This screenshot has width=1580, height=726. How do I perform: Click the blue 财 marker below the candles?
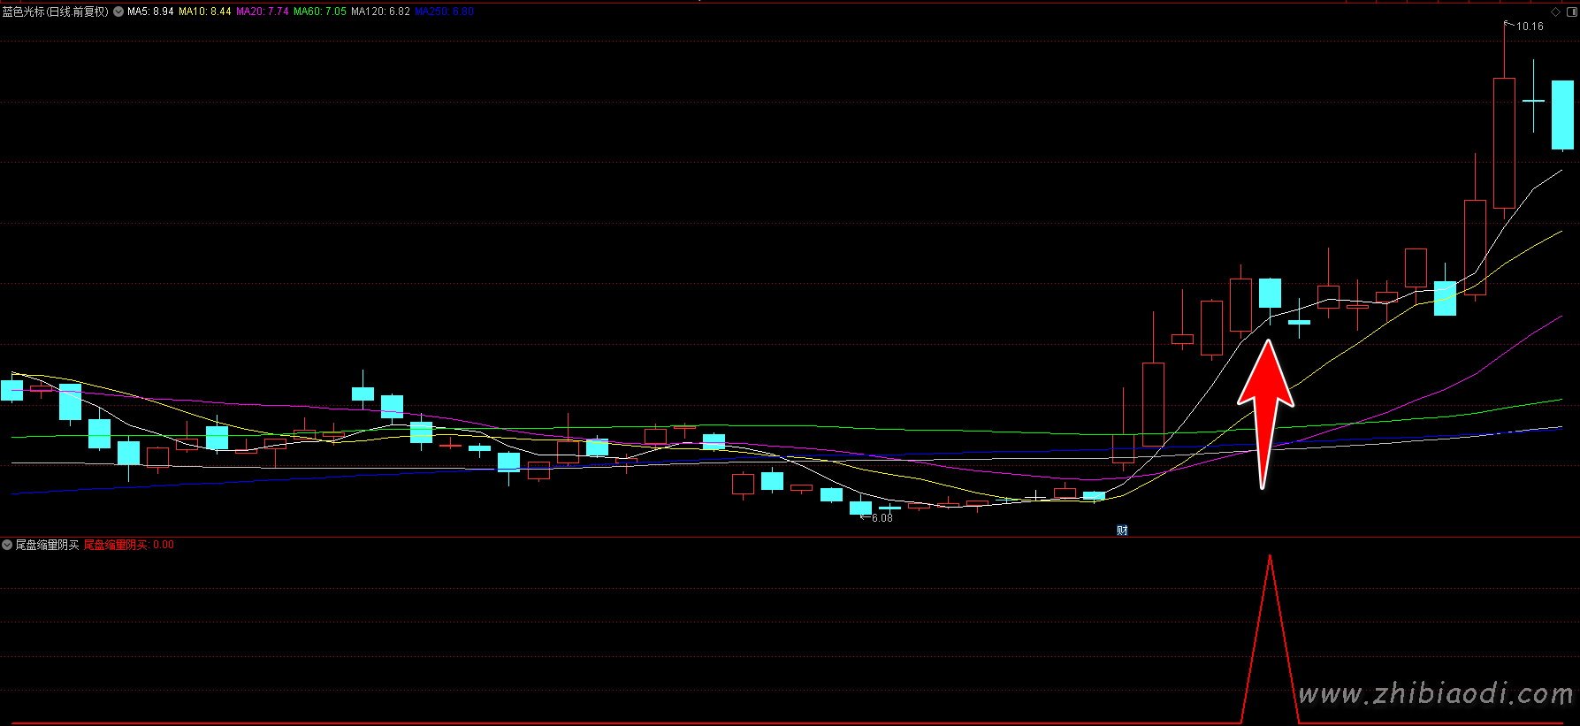(x=1122, y=531)
